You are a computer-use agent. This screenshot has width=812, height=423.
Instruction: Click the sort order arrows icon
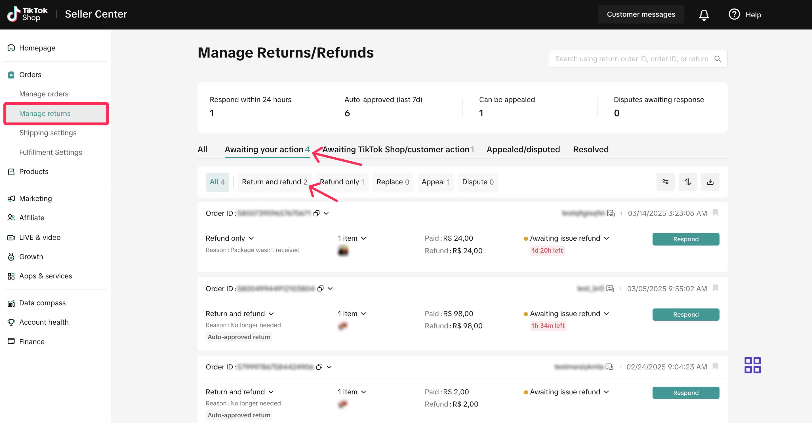(x=687, y=182)
